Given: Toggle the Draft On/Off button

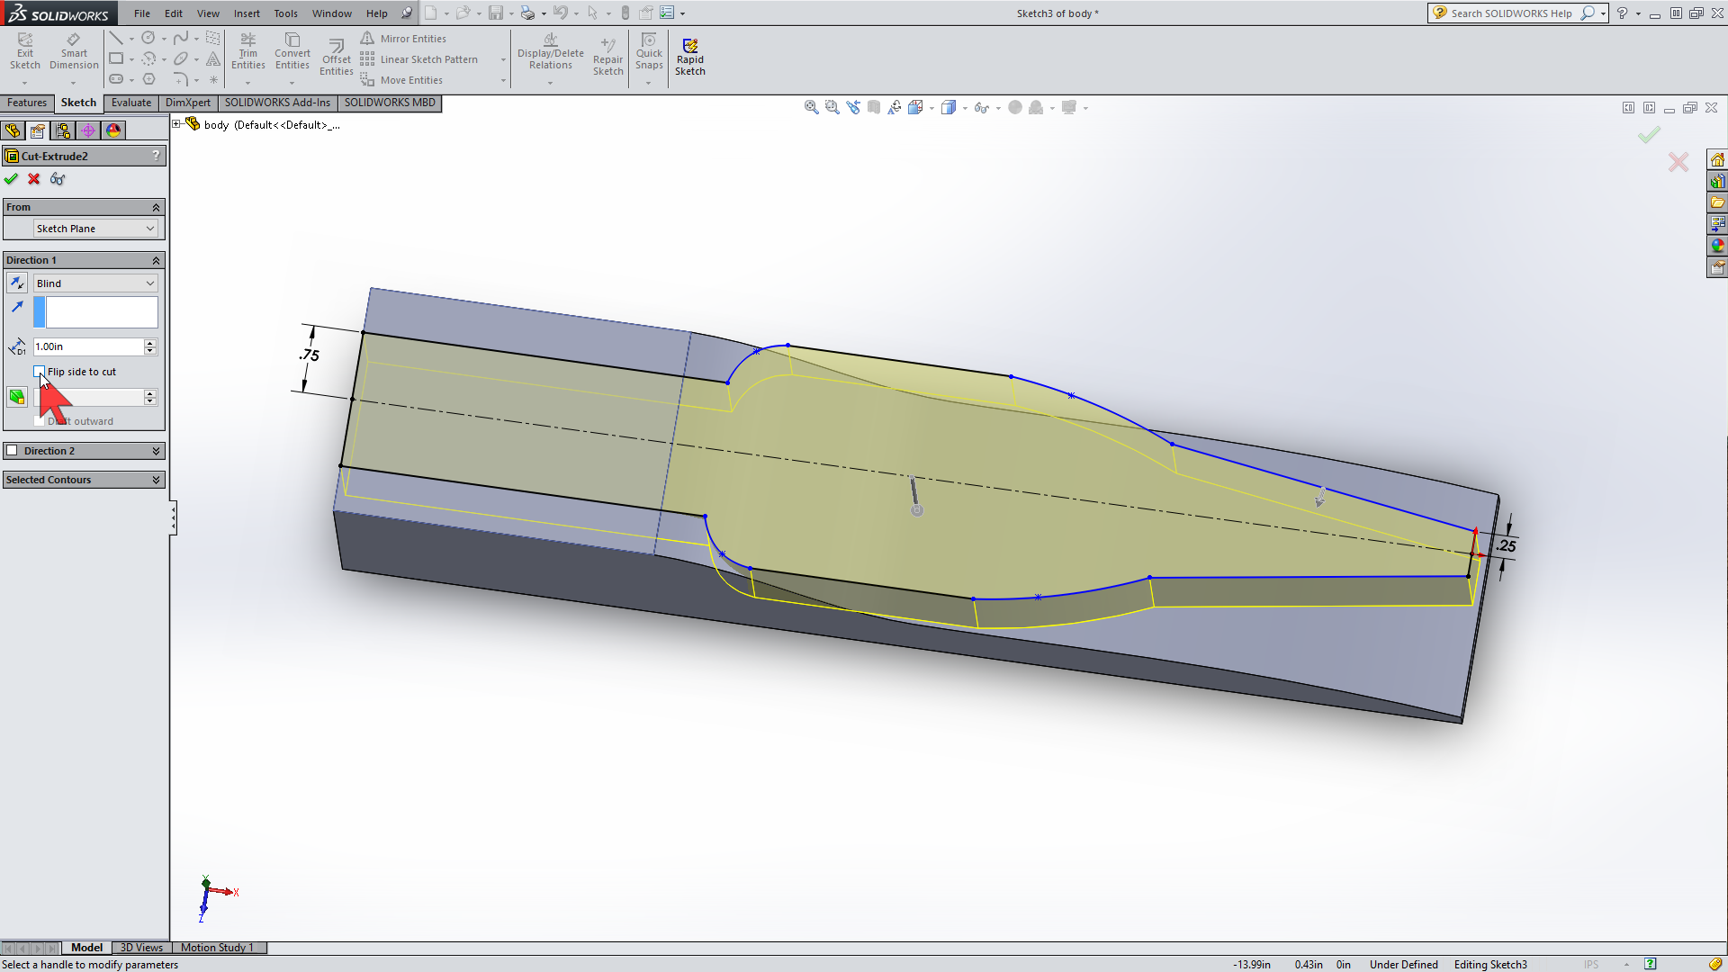Looking at the screenshot, I should click(x=17, y=397).
